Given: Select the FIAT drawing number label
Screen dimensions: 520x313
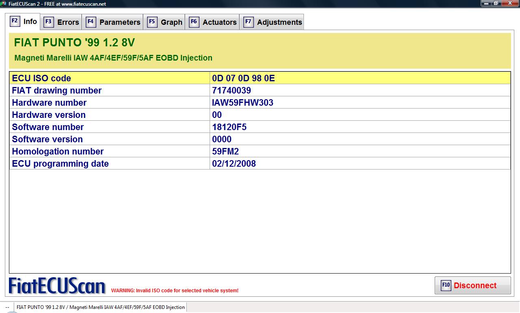Looking at the screenshot, I should (57, 90).
